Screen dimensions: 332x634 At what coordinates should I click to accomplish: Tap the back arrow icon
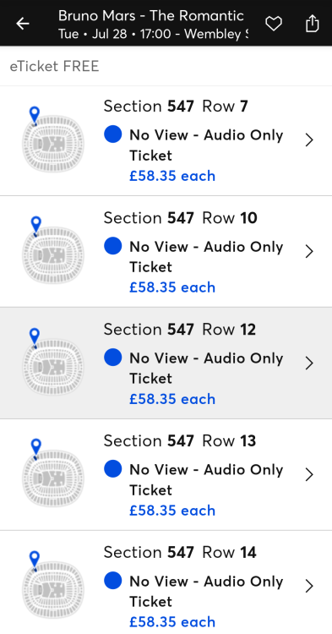click(x=23, y=24)
